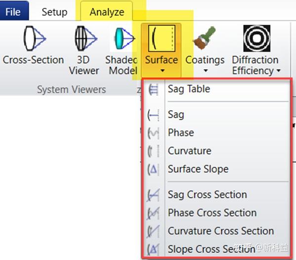Open the File tab
Image resolution: width=296 pixels, height=260 pixels.
[x=13, y=12]
